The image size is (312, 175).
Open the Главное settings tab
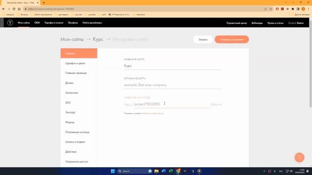point(79,53)
